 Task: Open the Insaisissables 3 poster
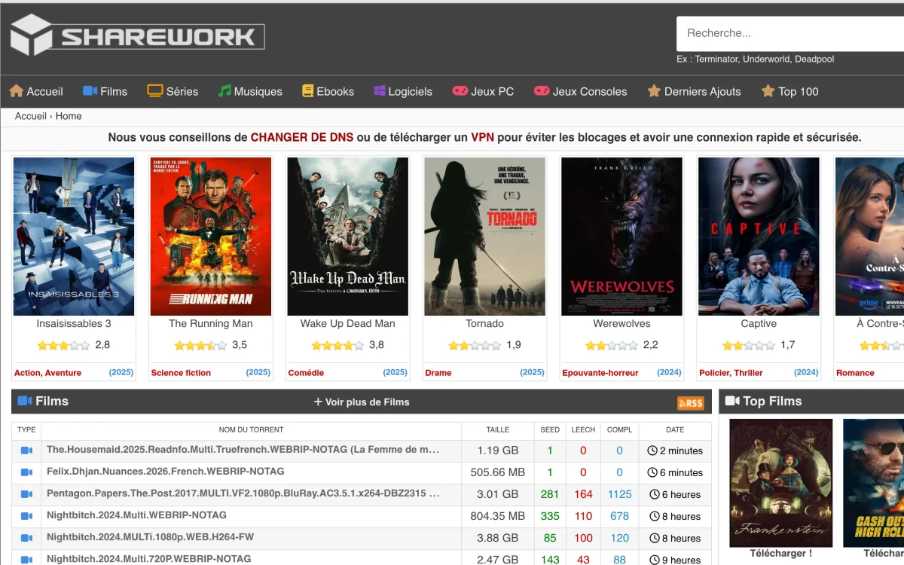click(x=74, y=237)
